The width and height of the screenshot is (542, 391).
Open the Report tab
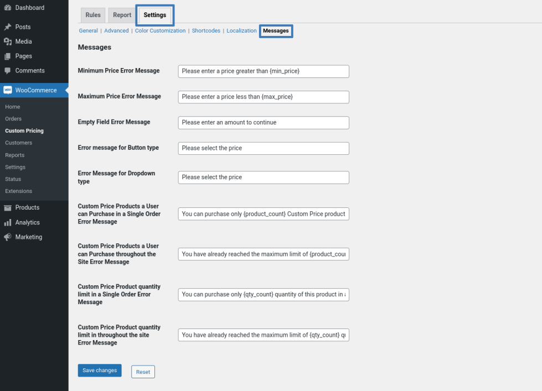(x=122, y=15)
